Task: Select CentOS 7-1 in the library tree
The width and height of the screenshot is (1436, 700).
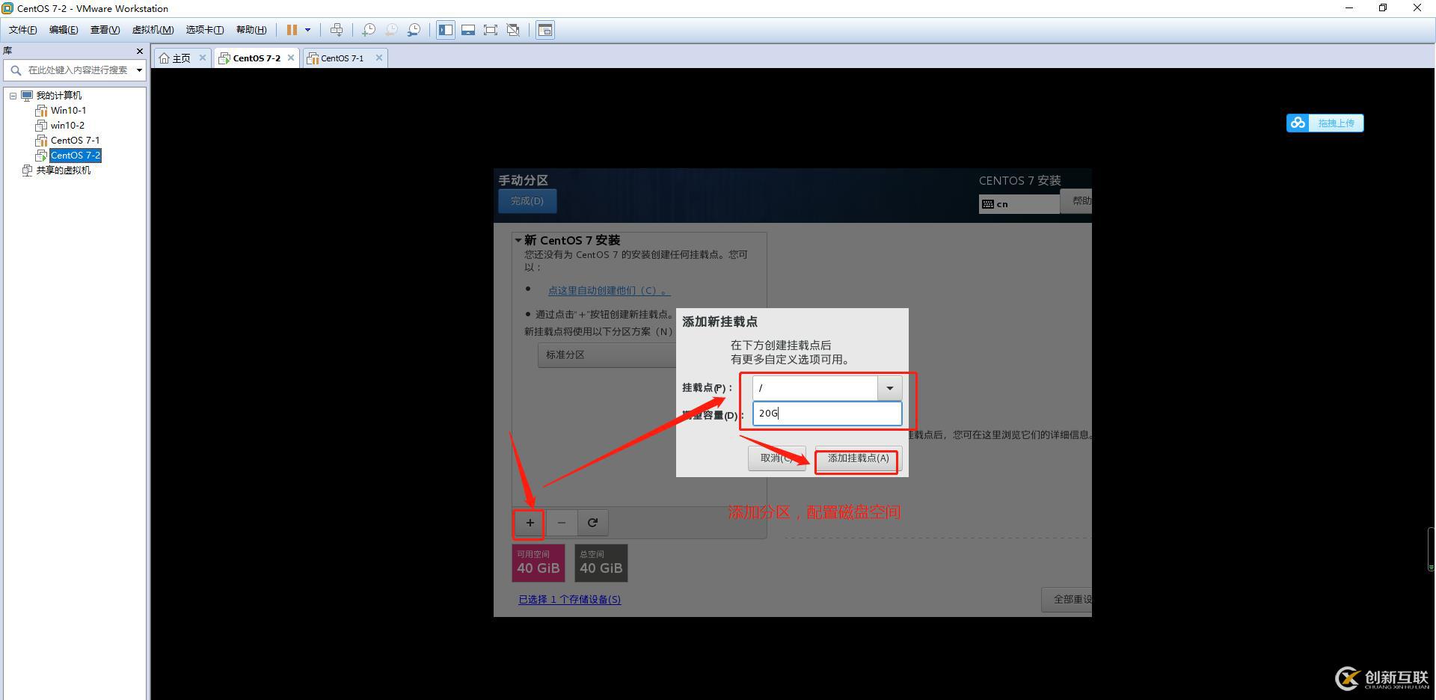Action: 75,141
